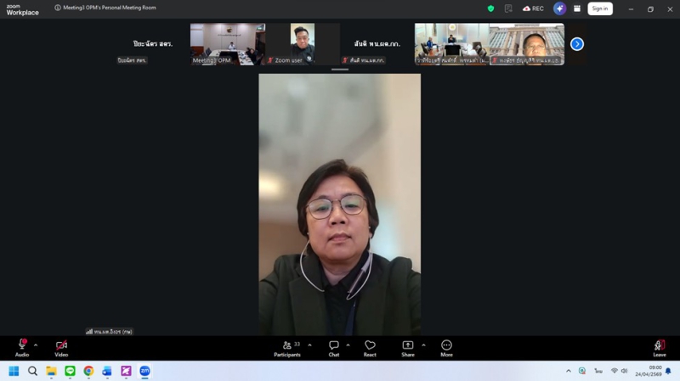Click the Leave meeting button
Screen dimensions: 680x381
tap(659, 346)
